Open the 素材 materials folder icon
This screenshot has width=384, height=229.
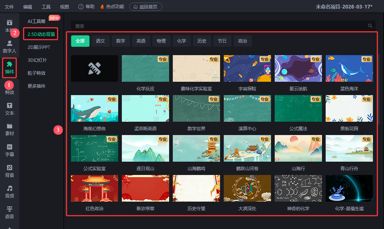pos(10,129)
